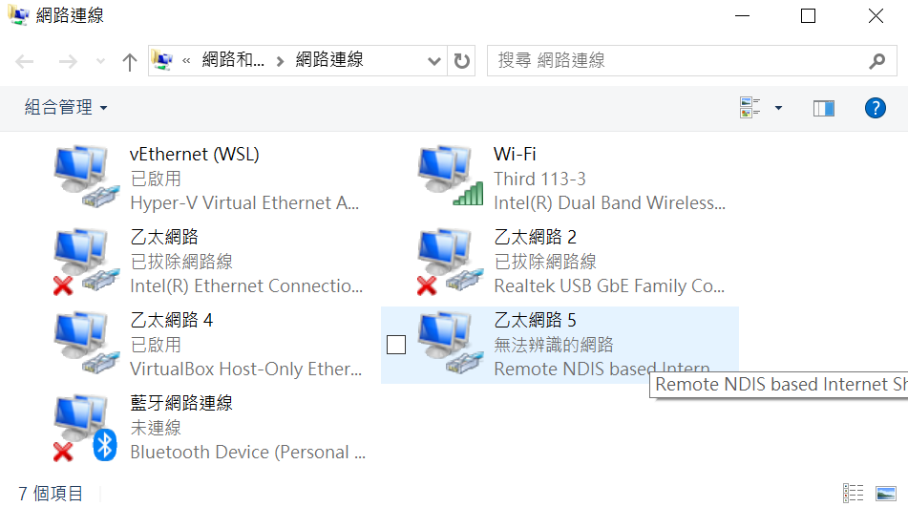
Task: Open the 組合管理 dropdown menu
Action: click(66, 107)
